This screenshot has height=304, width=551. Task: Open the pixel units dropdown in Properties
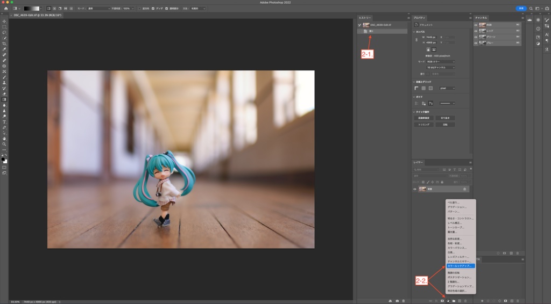coord(447,89)
